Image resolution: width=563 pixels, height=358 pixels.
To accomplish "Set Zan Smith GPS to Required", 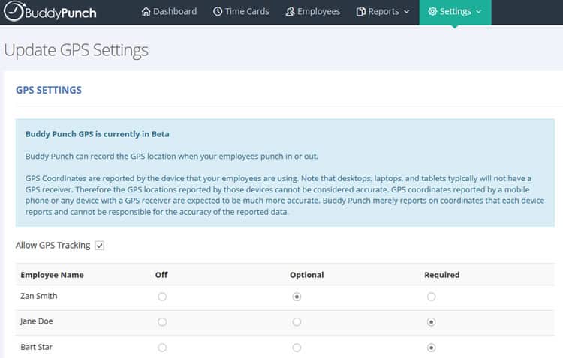I will (431, 297).
